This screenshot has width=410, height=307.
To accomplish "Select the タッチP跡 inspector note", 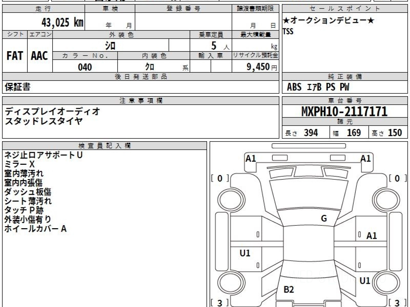I will [24, 210].
